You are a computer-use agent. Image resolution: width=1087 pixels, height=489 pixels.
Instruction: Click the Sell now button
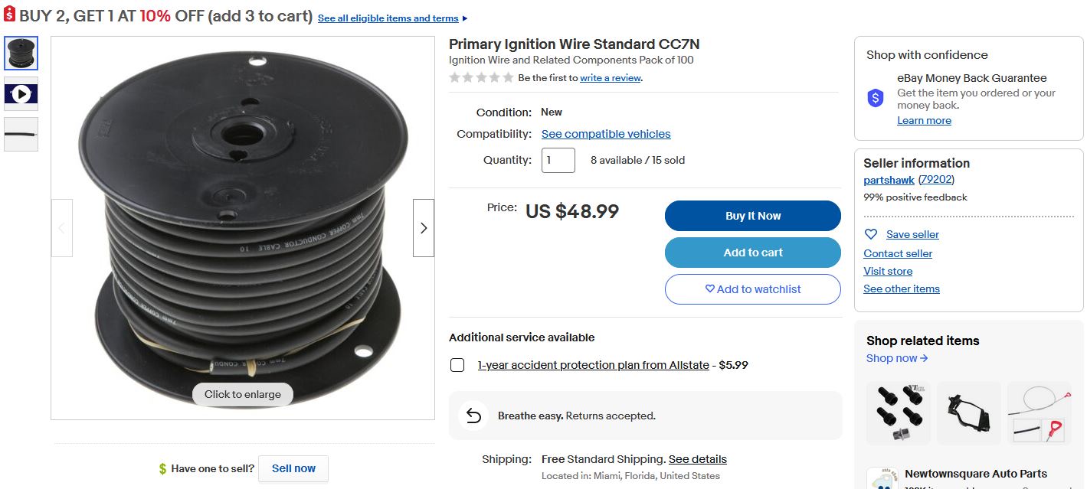pos(293,468)
